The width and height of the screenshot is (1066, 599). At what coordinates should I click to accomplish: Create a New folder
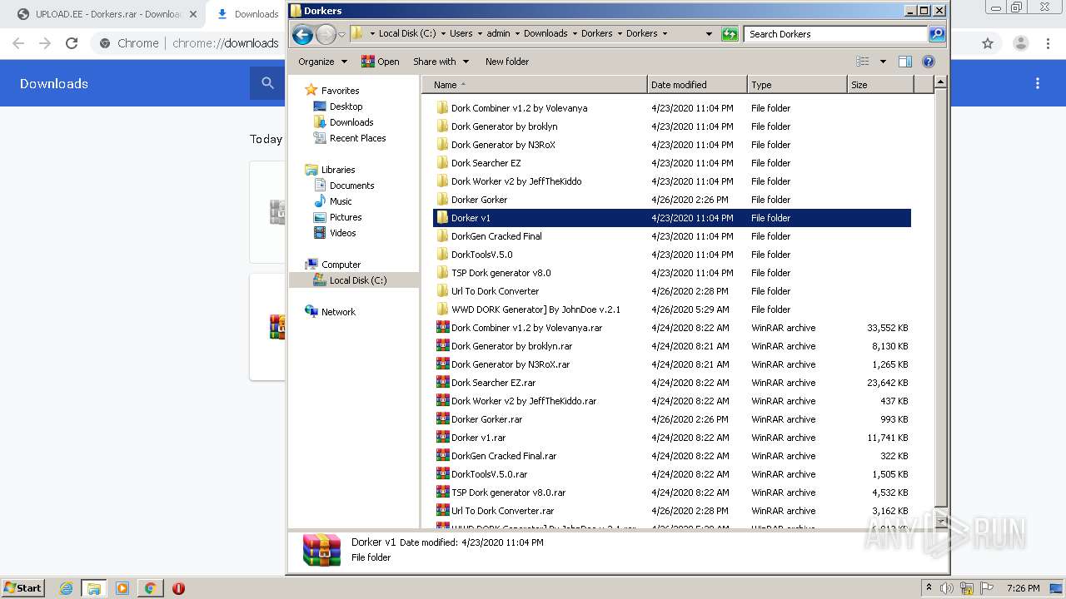coord(507,62)
